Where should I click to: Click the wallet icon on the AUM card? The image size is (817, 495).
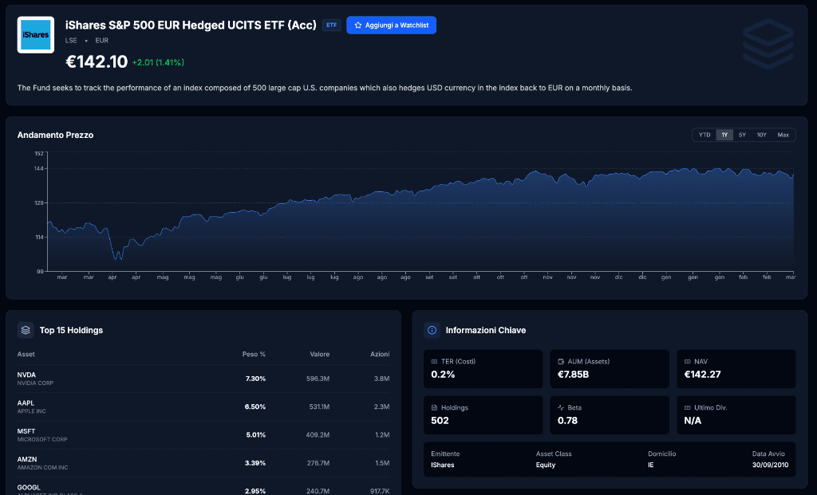pyautogui.click(x=560, y=362)
